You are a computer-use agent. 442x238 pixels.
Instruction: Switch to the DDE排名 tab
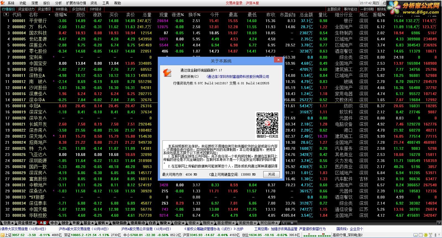click(61, 9)
